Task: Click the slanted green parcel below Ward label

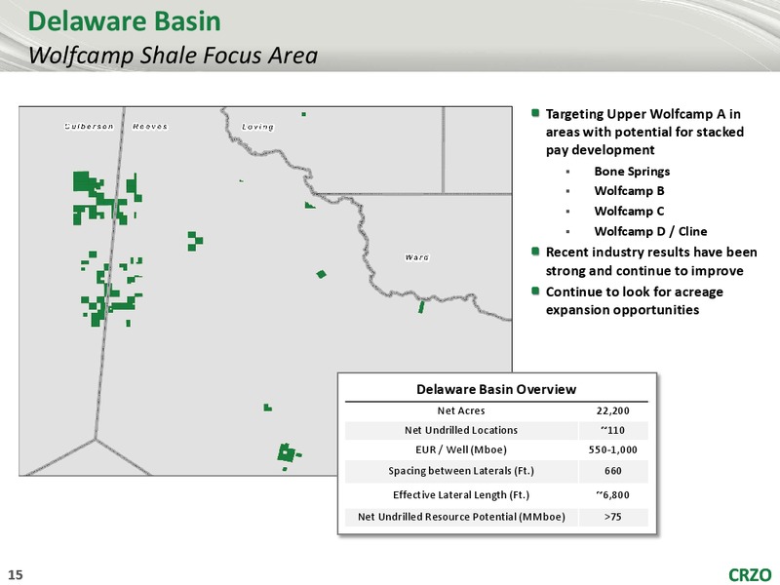Action: click(x=421, y=307)
